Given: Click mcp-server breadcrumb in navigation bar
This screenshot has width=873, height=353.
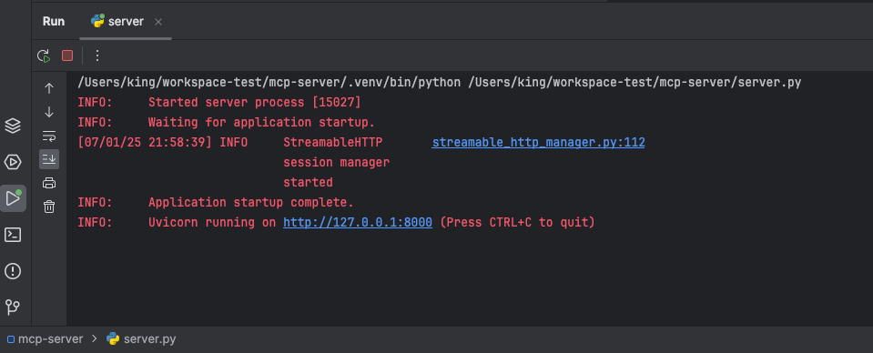Looking at the screenshot, I should (50, 338).
